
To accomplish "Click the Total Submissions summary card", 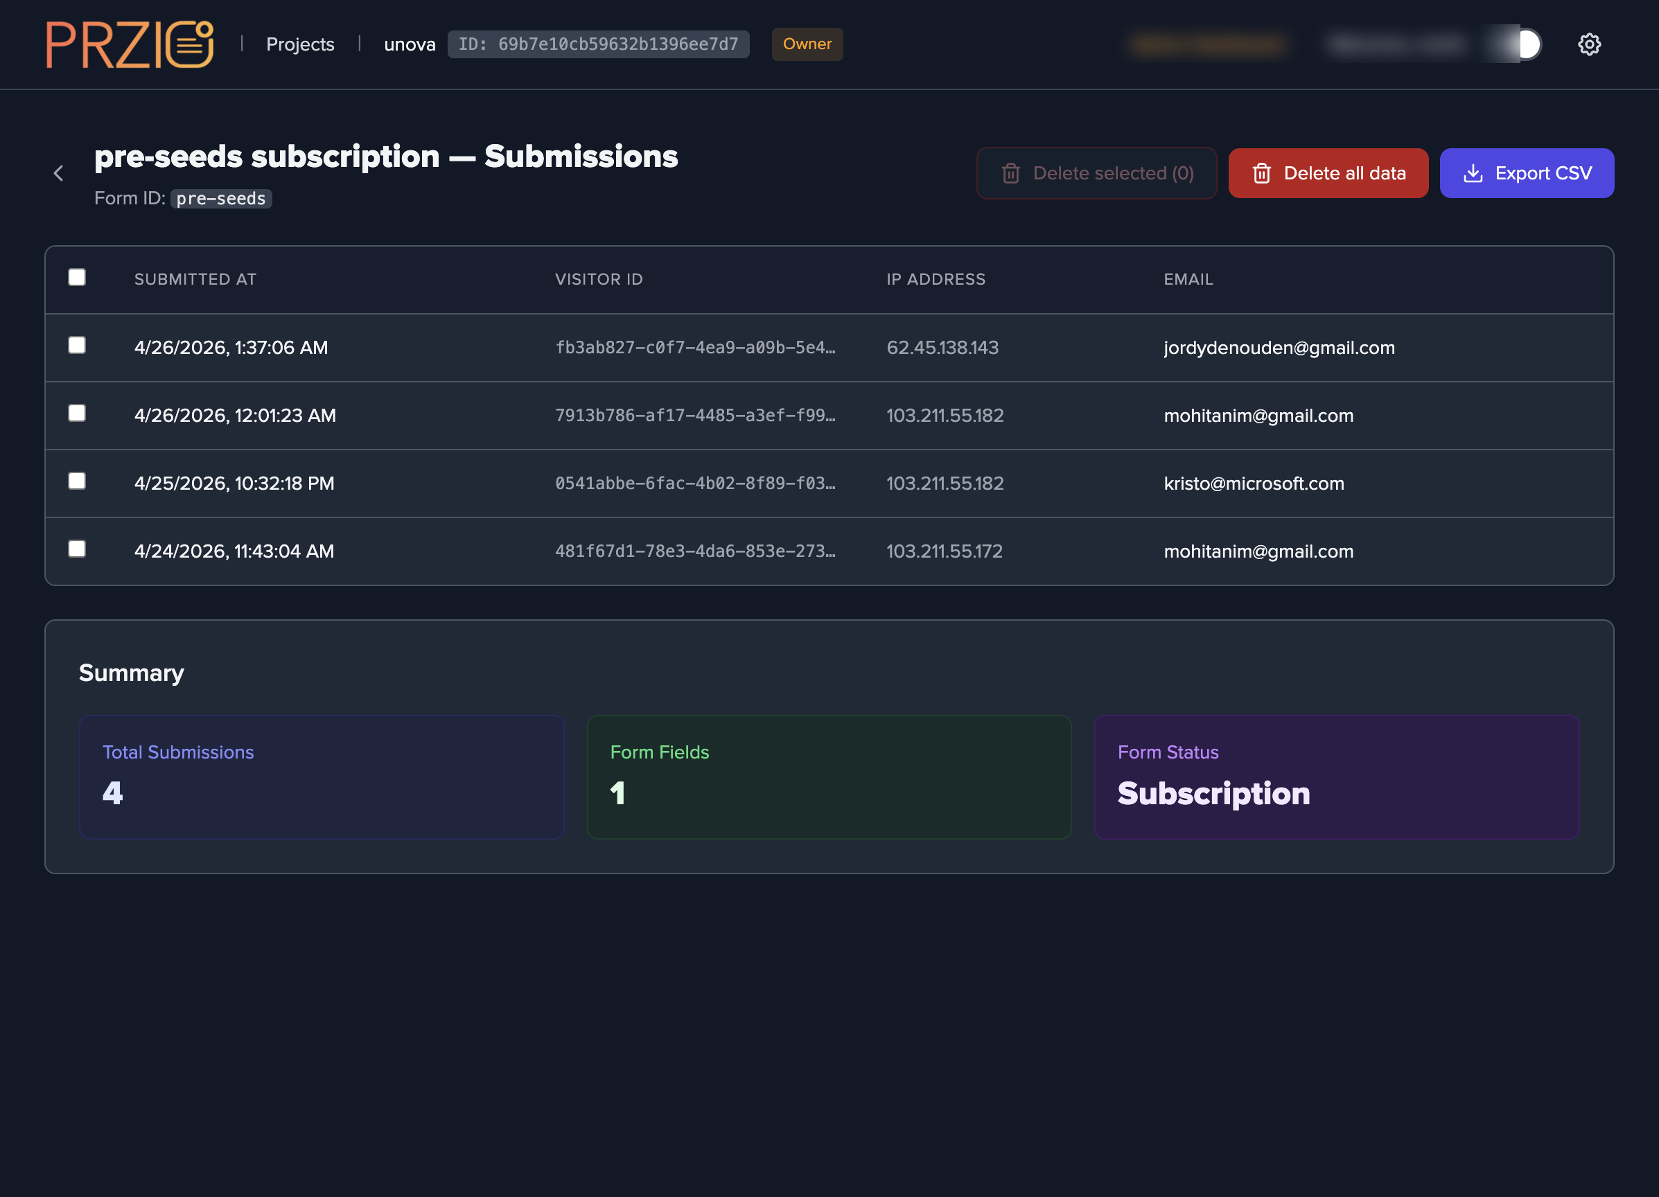I will pyautogui.click(x=322, y=777).
